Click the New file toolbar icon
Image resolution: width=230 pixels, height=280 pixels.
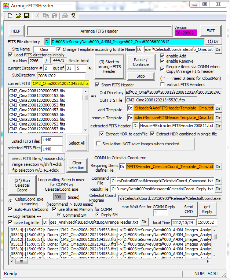click(10, 16)
